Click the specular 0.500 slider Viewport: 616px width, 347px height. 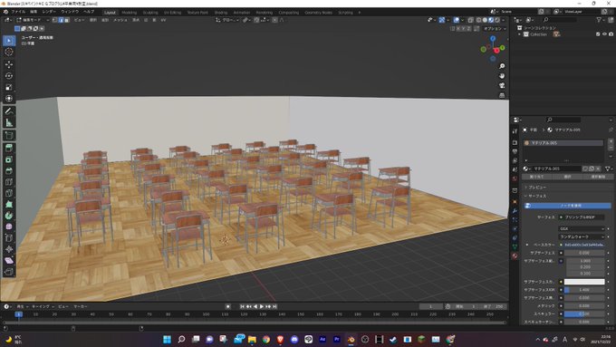tap(584, 314)
